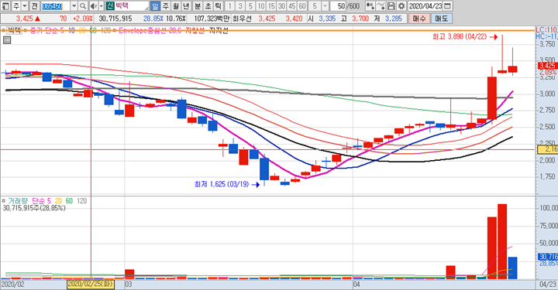558x290 pixels.
Task: Click the low price 3,285 value
Action: click(x=393, y=19)
